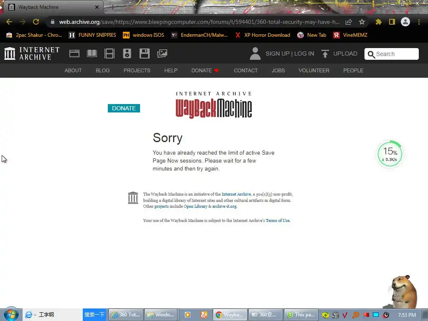The height and width of the screenshot is (321, 428).
Task: Switch to the 'This pa...' taskbar window
Action: (301, 315)
